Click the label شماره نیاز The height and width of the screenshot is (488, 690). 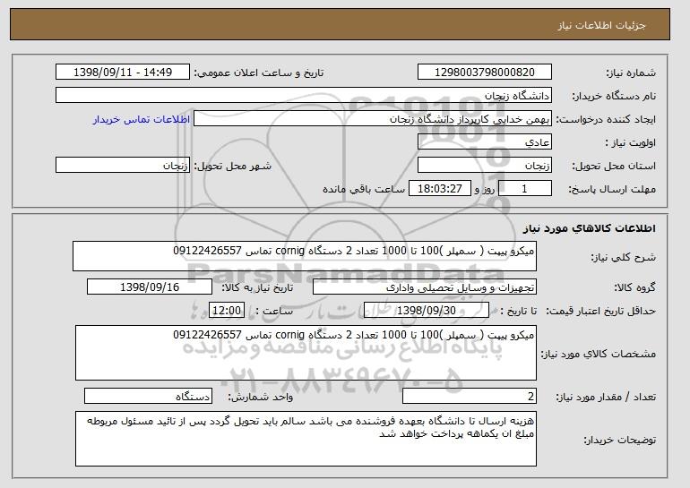click(631, 73)
